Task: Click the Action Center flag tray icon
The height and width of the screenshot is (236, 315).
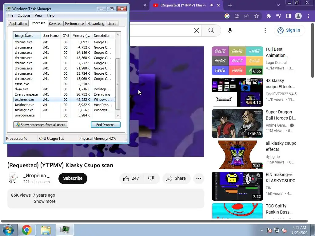Action: tap(269, 230)
